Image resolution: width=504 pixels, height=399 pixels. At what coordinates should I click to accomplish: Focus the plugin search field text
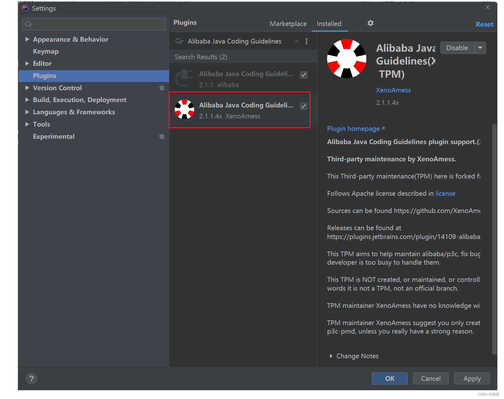(x=234, y=41)
